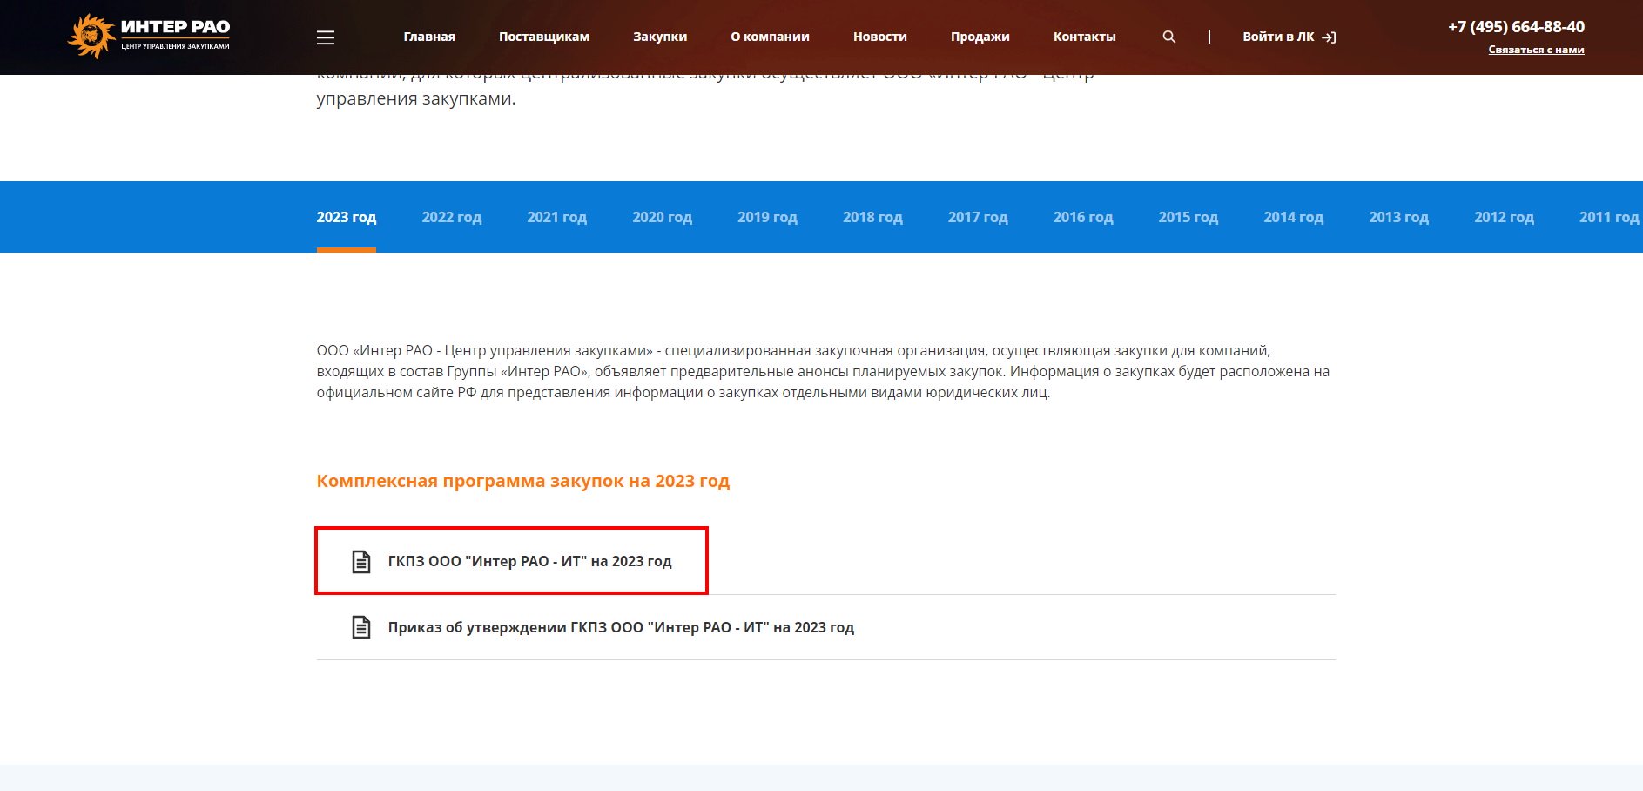This screenshot has width=1643, height=791.
Task: Open the hamburger menu icon
Action: pos(326,37)
